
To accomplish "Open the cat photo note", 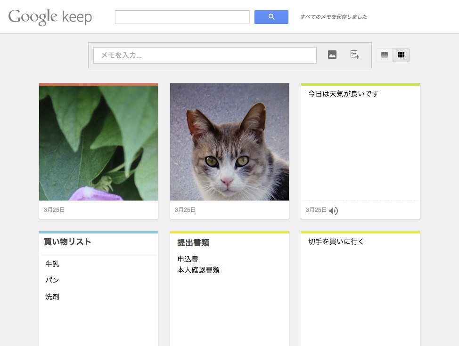I will 229,141.
